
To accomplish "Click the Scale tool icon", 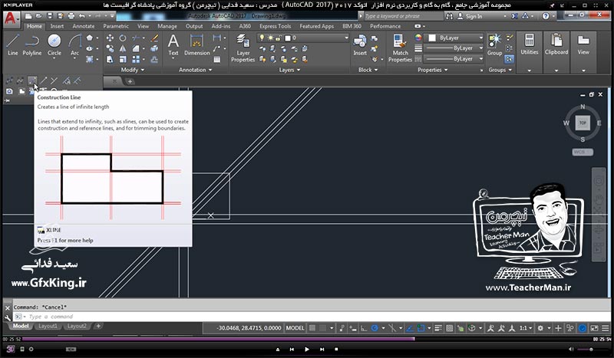I will (x=123, y=60).
